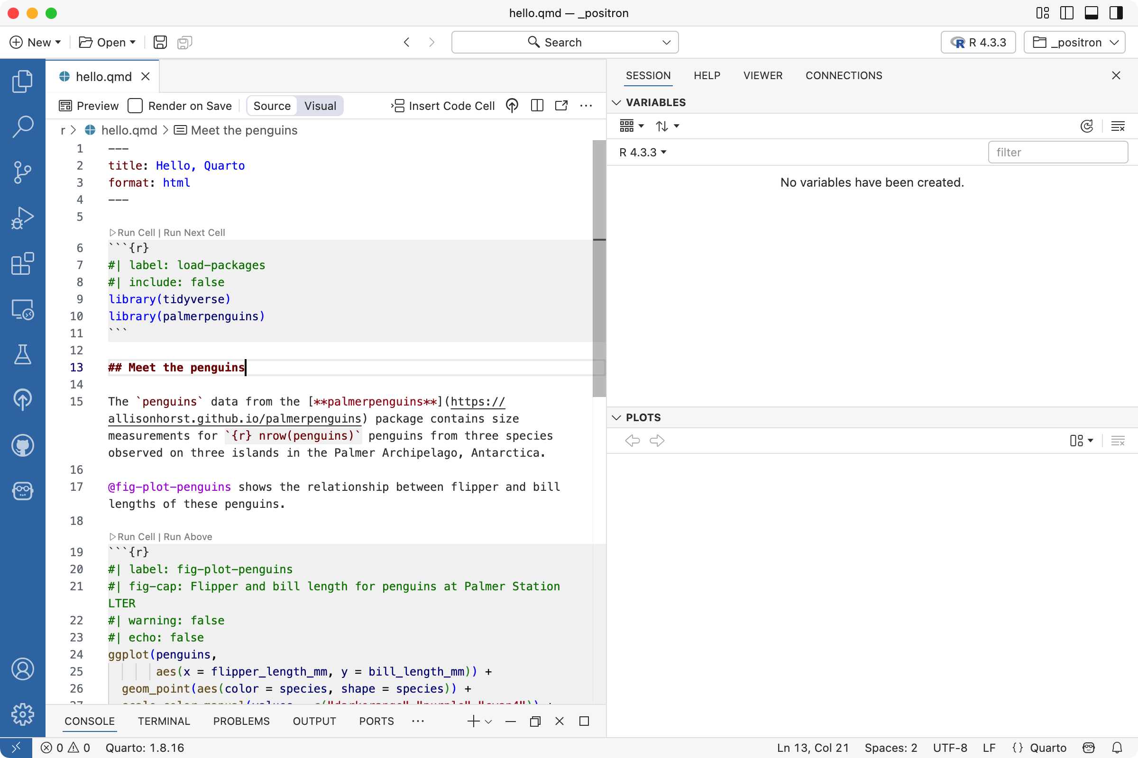
Task: Open the Explorer in the activity bar
Action: click(x=22, y=81)
